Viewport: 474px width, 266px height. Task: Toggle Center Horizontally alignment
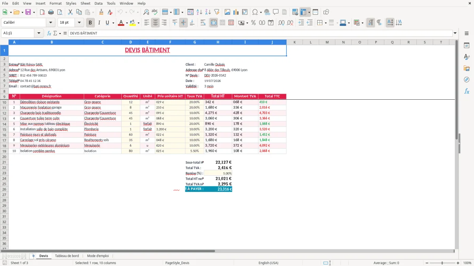tap(155, 23)
